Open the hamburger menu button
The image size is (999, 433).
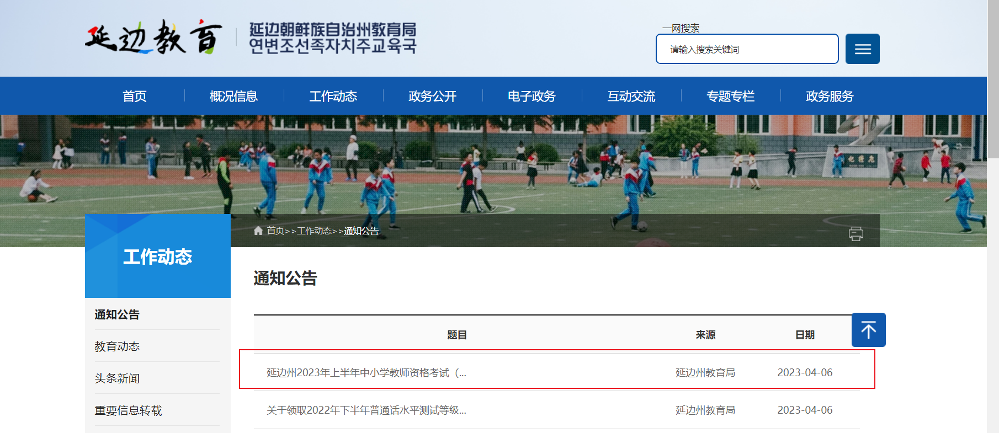point(862,49)
